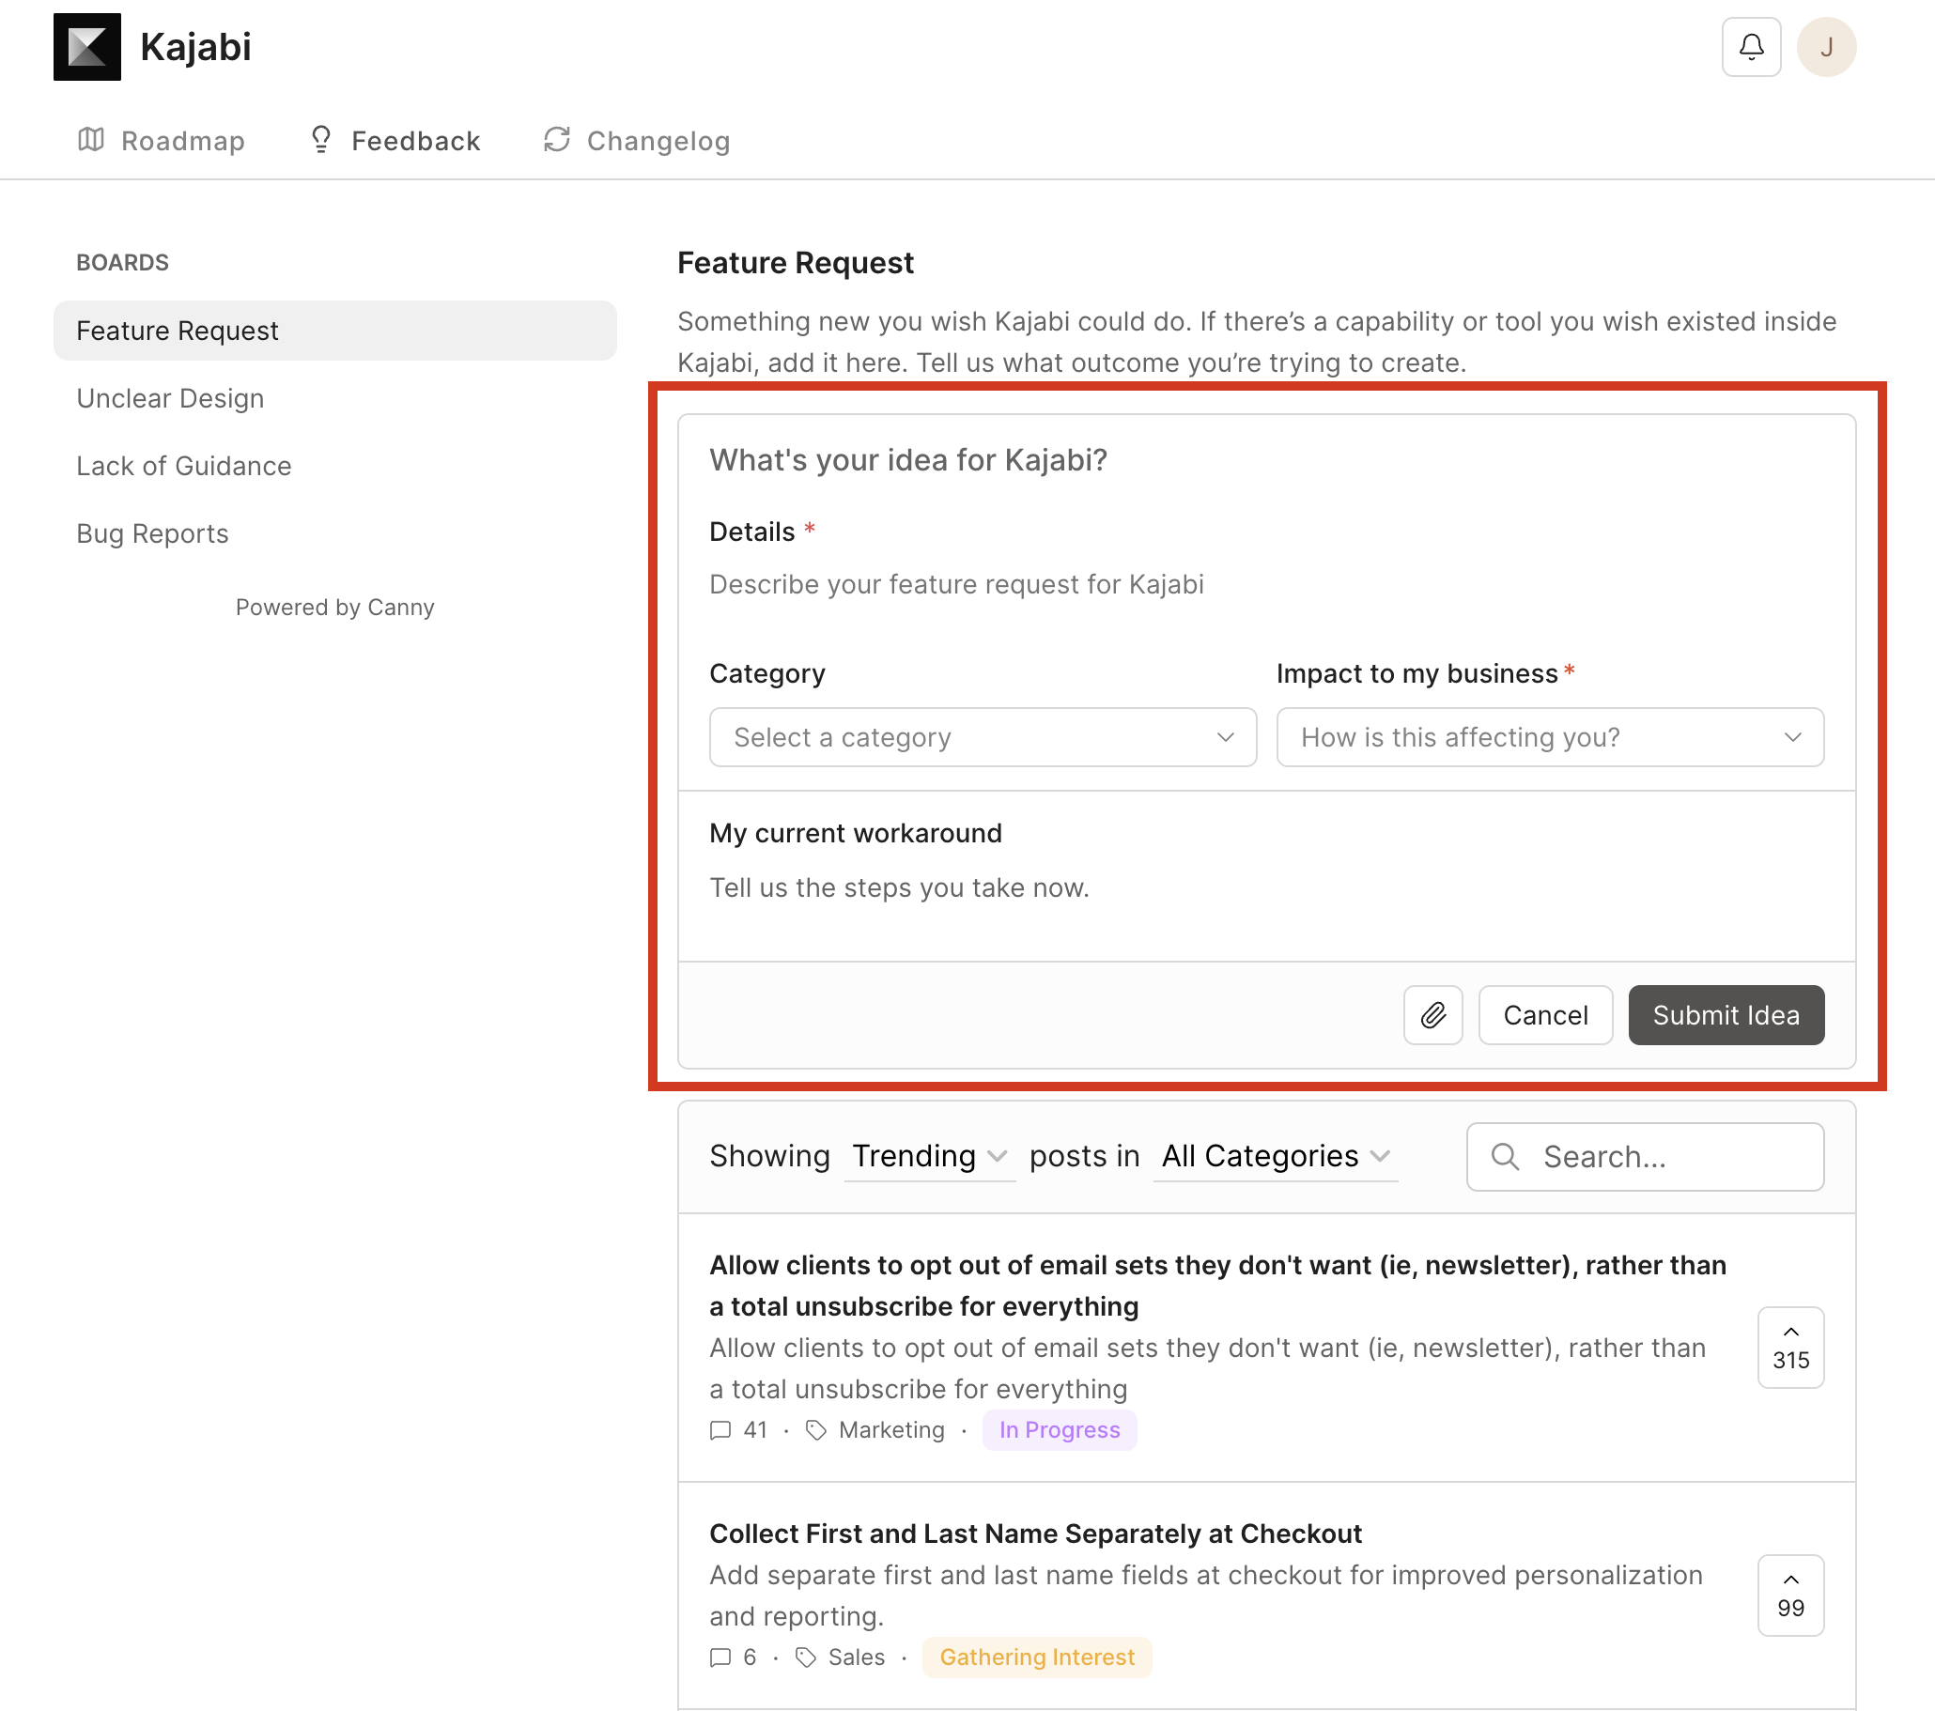
Task: Open comments on the 41-comment post
Action: pyautogui.click(x=738, y=1429)
